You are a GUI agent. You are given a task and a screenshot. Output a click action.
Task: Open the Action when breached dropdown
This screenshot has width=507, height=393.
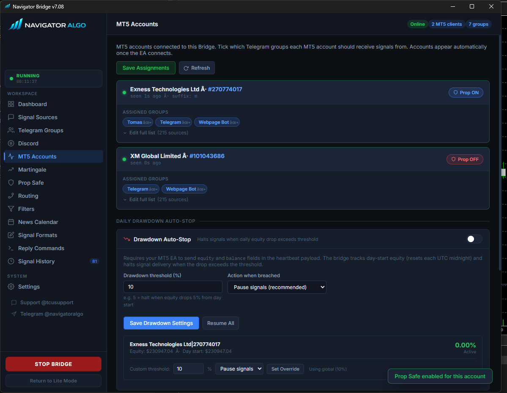pos(277,287)
